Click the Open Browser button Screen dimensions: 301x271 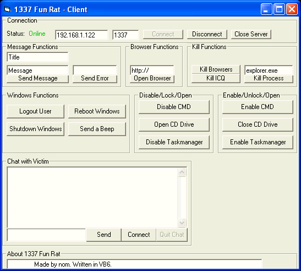pos(152,79)
